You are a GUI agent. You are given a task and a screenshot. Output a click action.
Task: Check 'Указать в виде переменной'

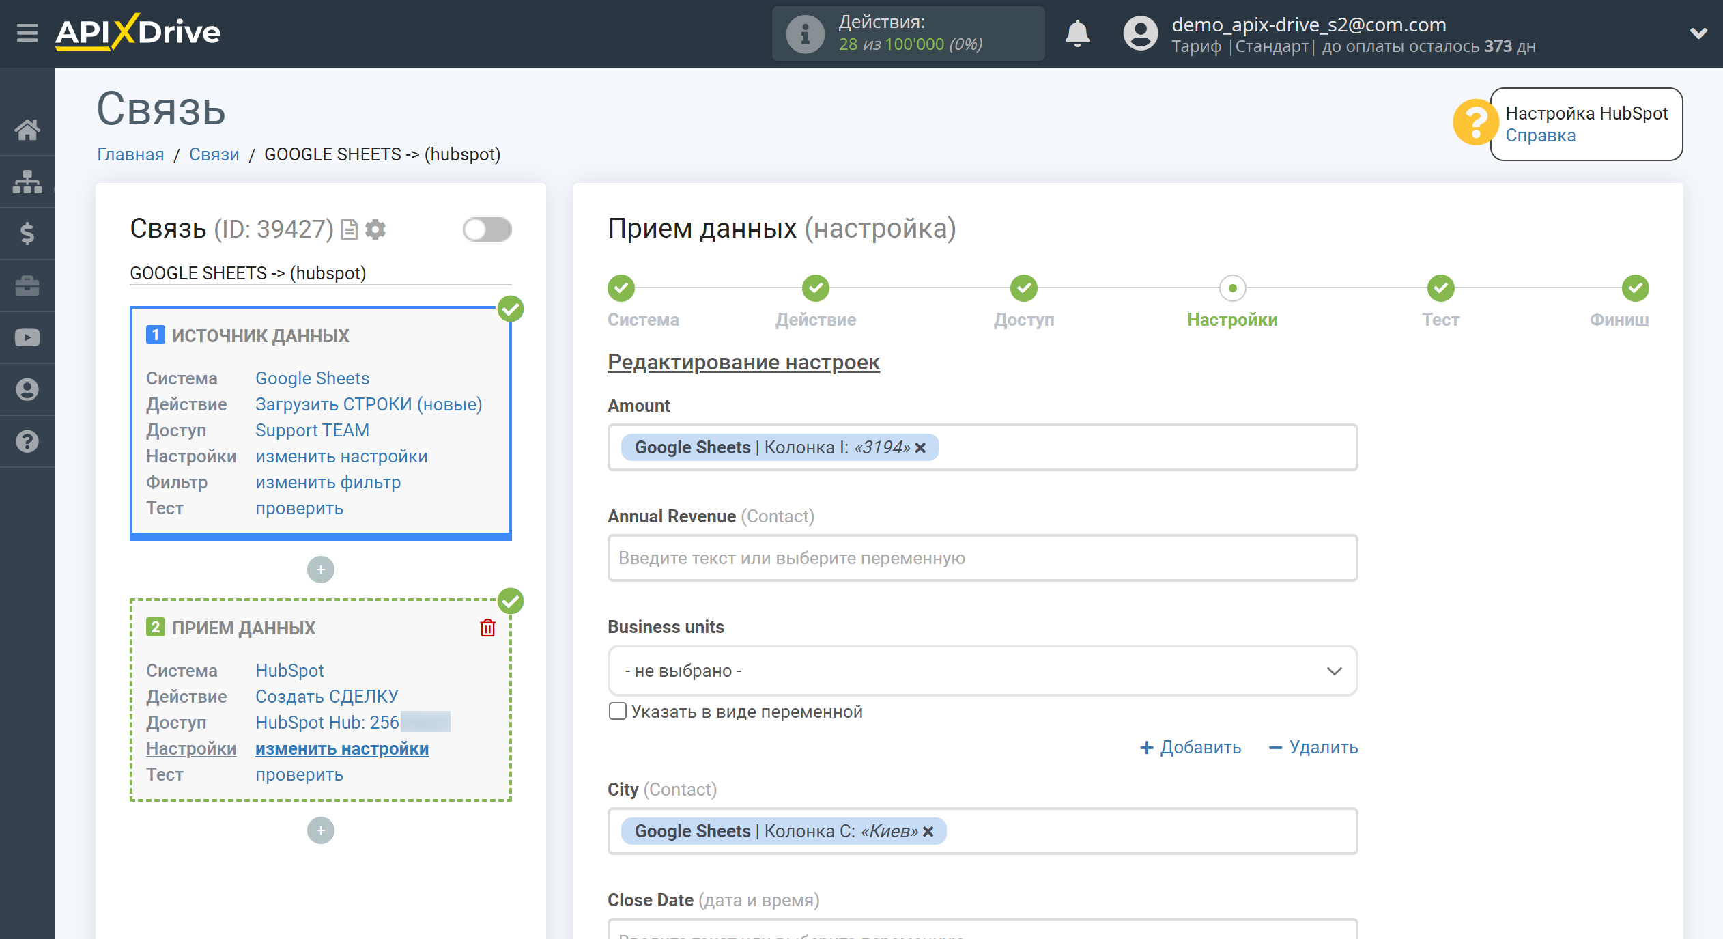click(617, 711)
